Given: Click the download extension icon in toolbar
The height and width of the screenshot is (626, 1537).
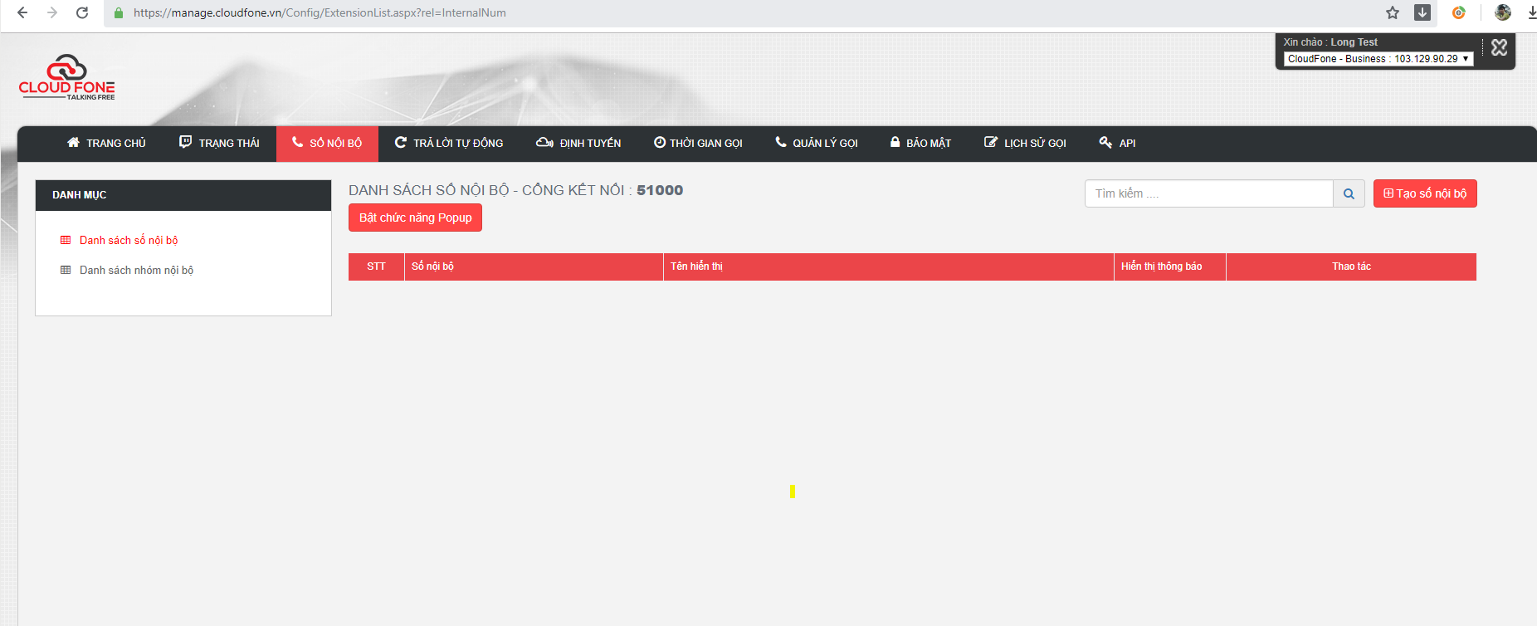Looking at the screenshot, I should (x=1422, y=12).
